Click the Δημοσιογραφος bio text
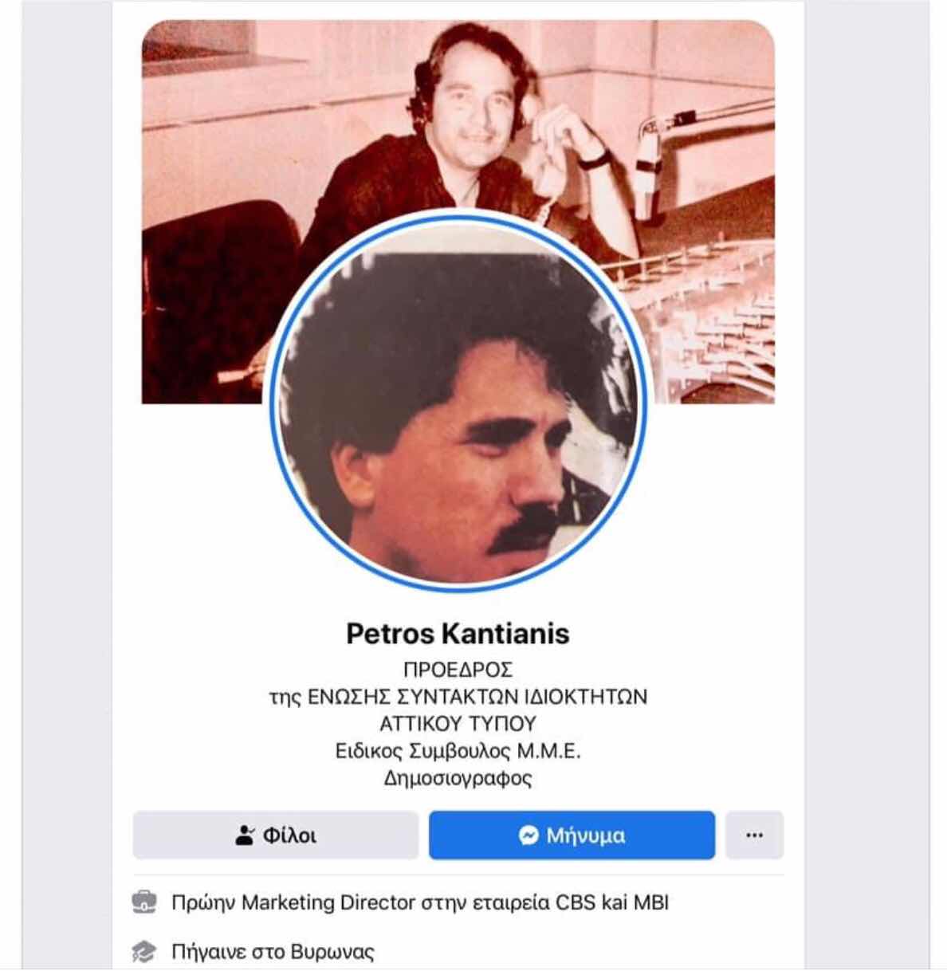 [458, 777]
